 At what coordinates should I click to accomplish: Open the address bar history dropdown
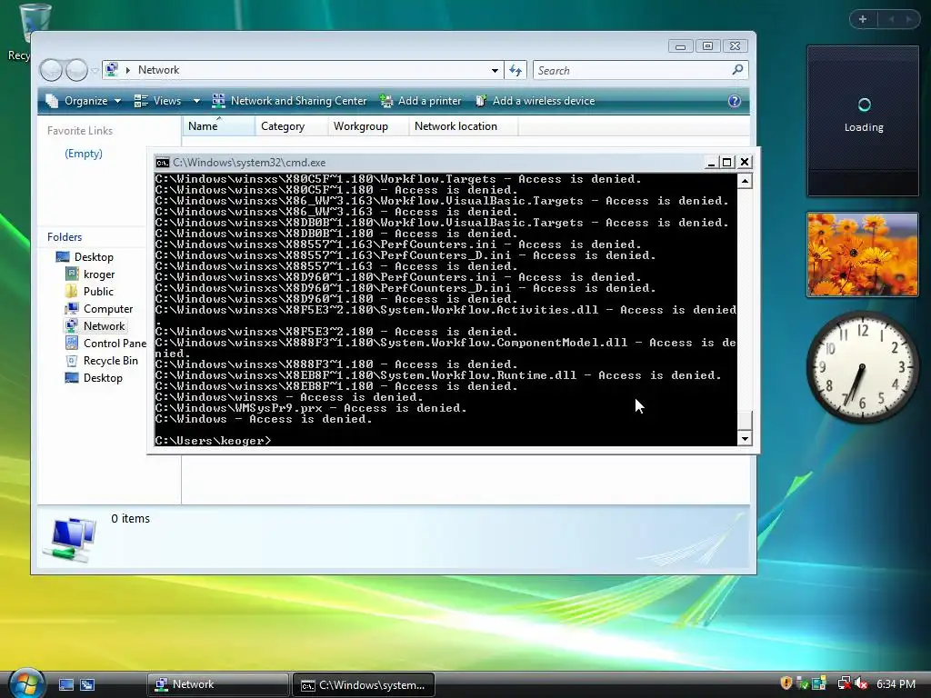click(x=495, y=71)
